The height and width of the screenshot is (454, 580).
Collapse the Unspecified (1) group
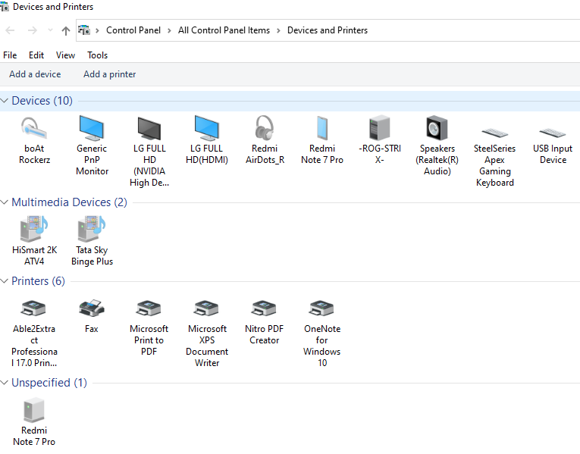pos(5,383)
